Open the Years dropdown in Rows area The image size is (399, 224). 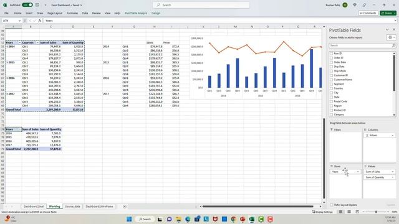tap(358, 172)
